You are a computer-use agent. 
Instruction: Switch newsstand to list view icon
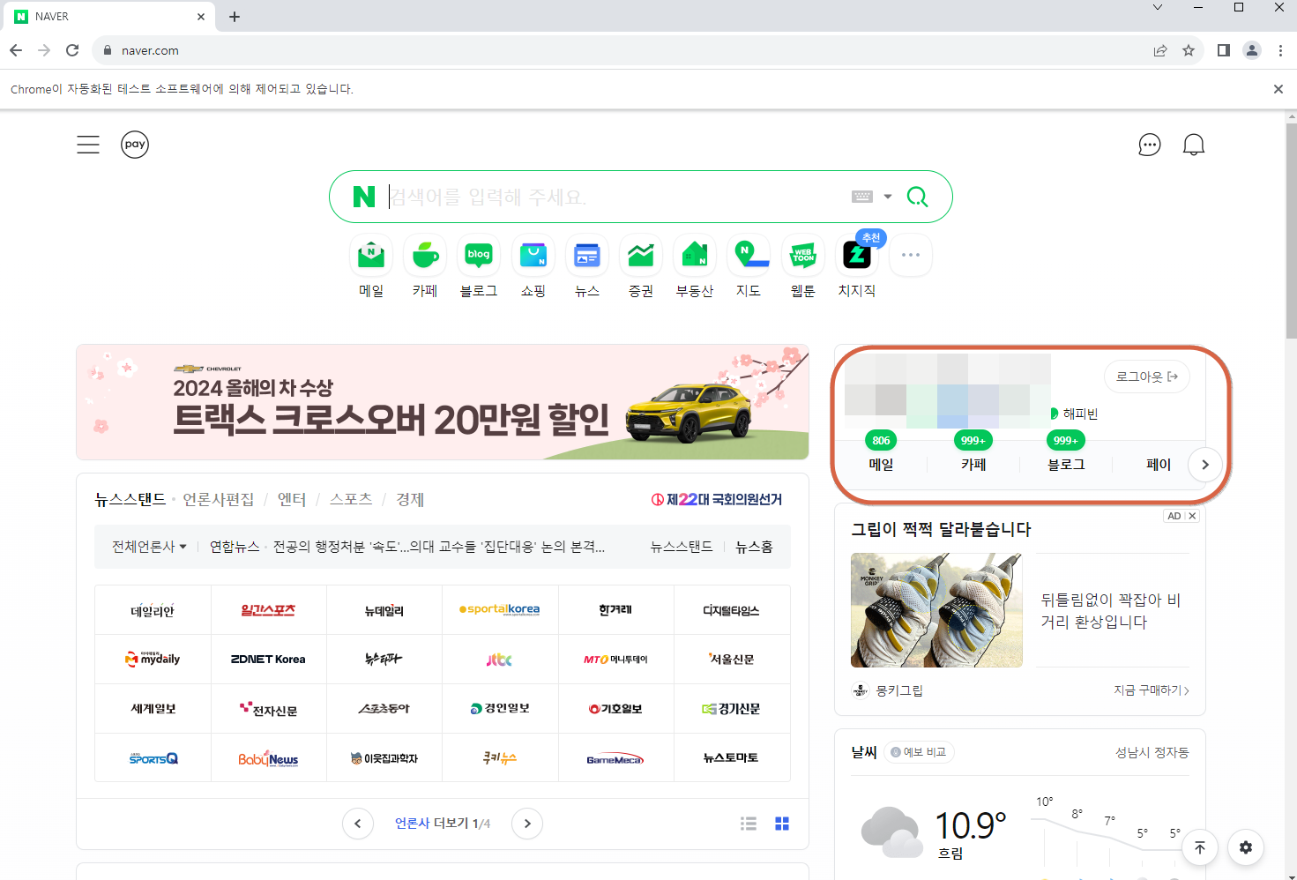(749, 824)
